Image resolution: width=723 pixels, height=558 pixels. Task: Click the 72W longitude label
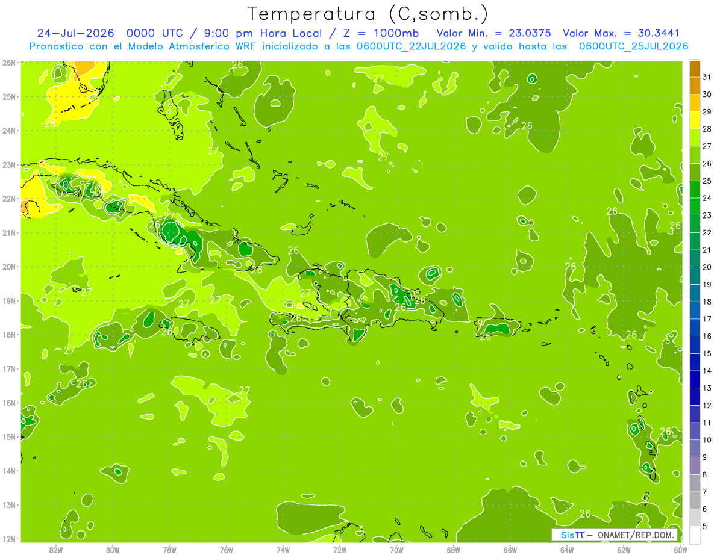coord(340,550)
